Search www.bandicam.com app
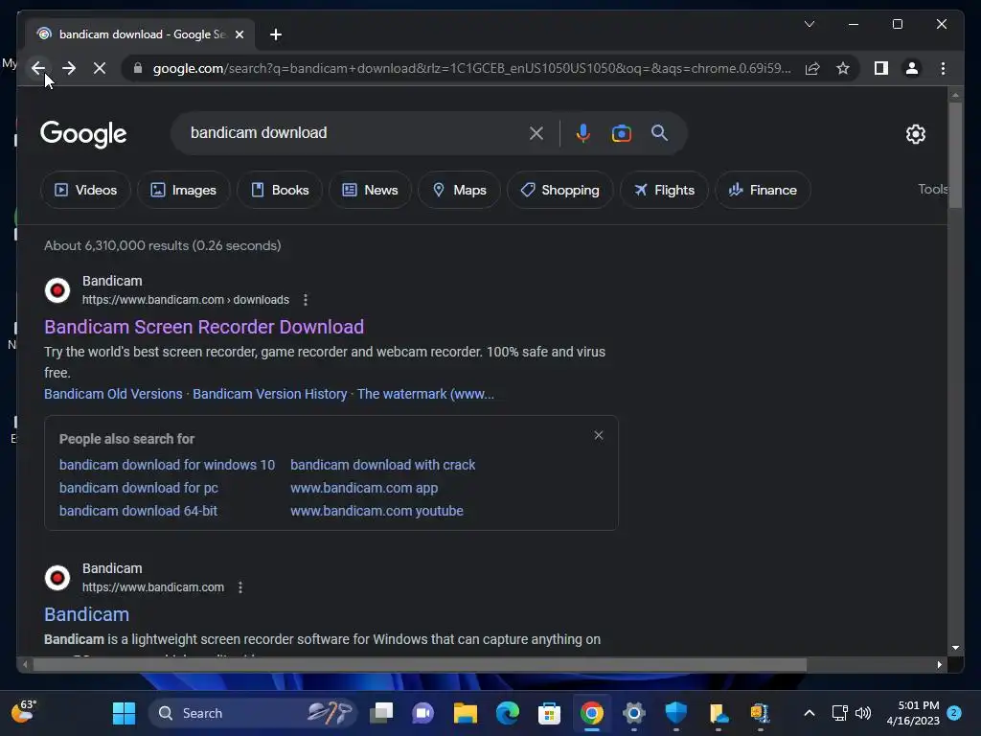 (364, 488)
